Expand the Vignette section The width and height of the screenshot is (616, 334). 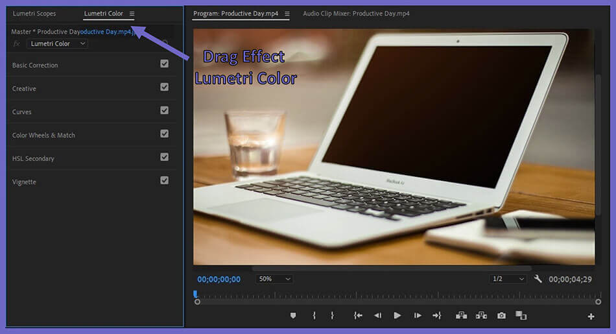[24, 182]
